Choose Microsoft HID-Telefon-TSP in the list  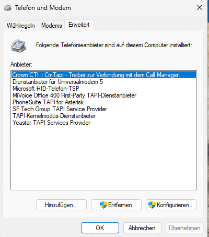[104, 89]
